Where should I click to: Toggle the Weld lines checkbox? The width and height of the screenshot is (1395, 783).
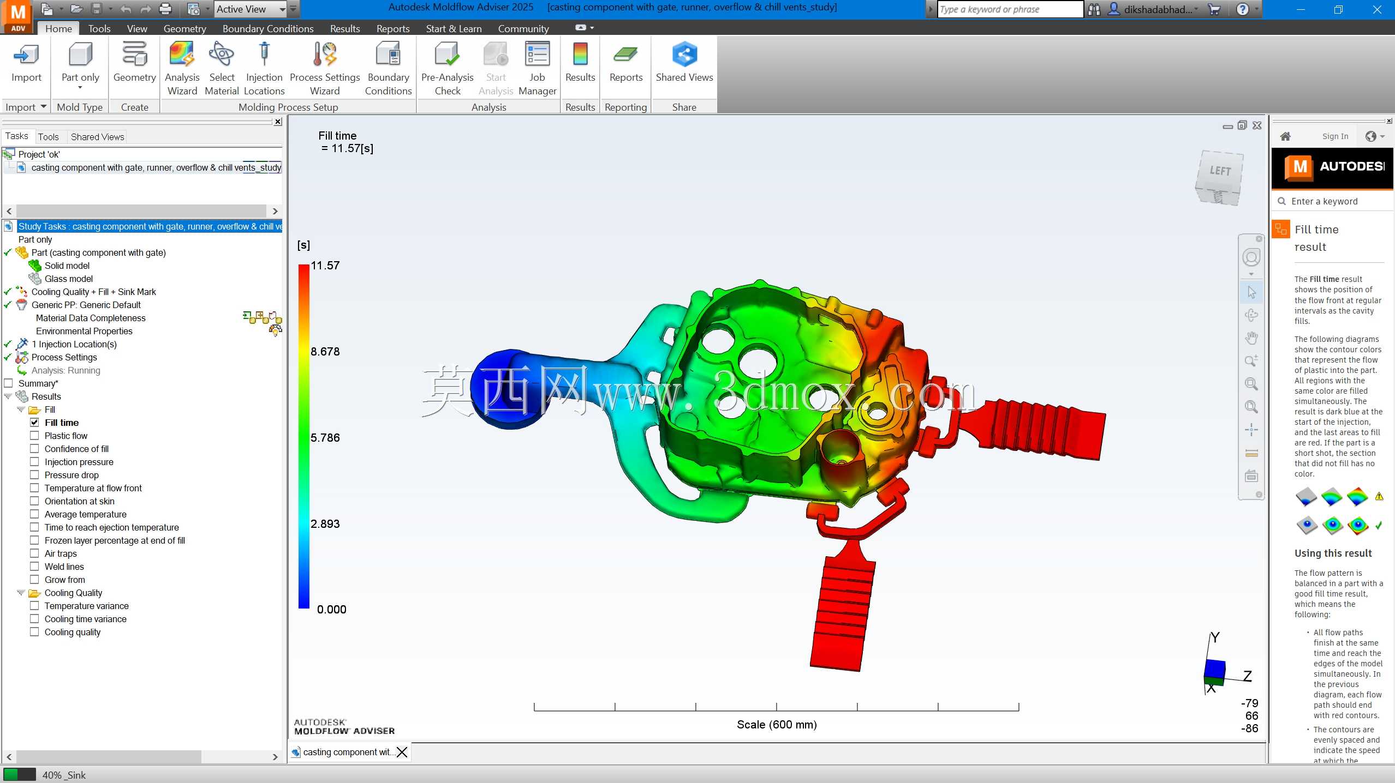click(x=34, y=567)
